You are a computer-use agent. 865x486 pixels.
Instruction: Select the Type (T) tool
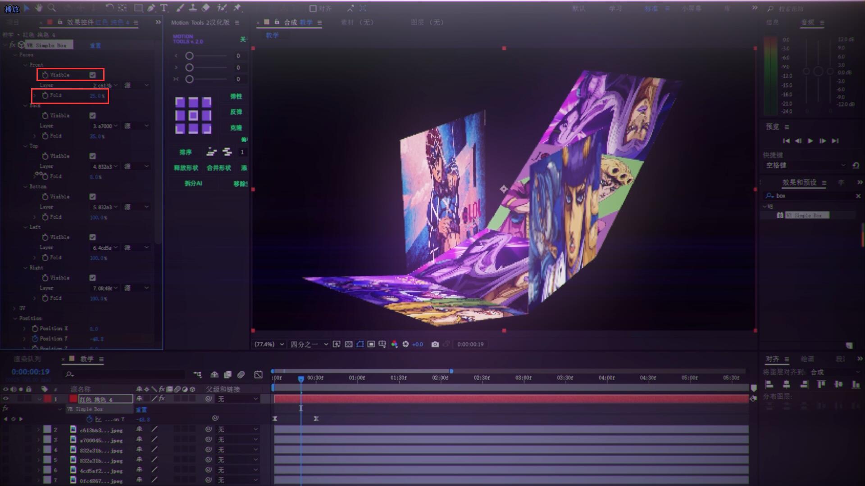tap(164, 8)
